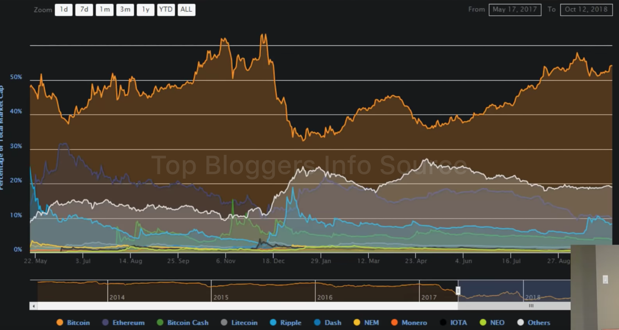
Task: Click the navigator left range handle
Action: pyautogui.click(x=458, y=291)
